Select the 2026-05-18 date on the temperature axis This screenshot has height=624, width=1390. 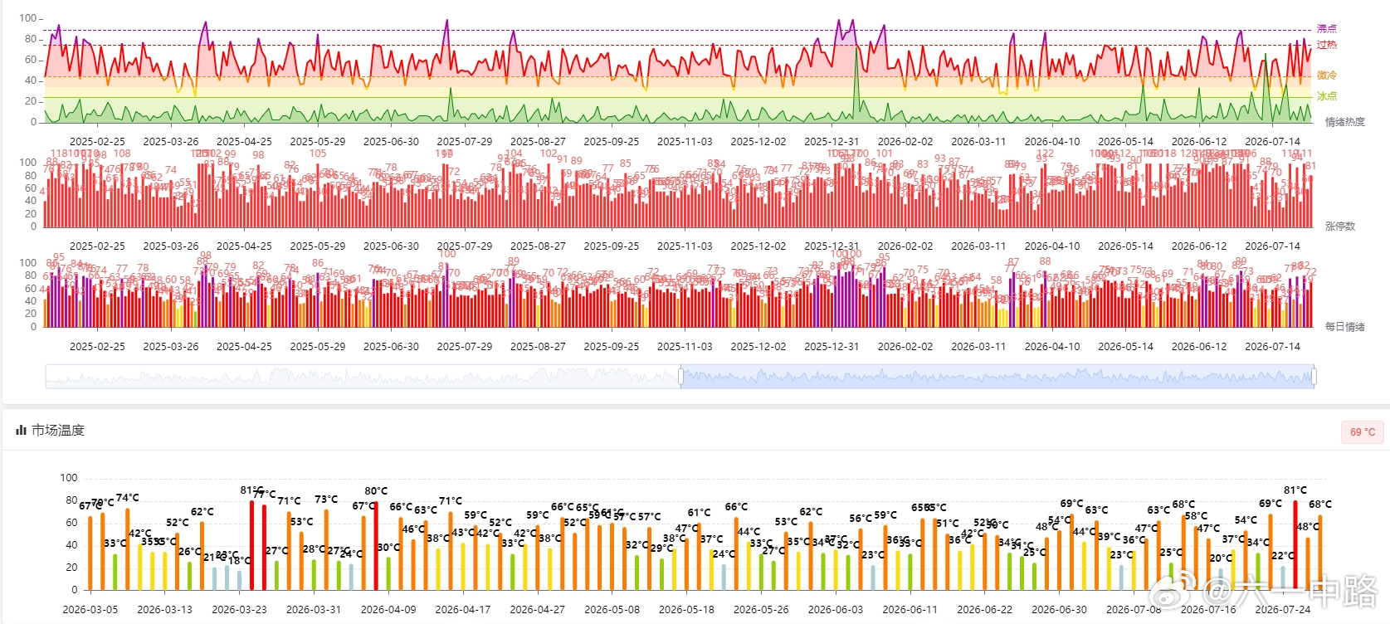pos(686,609)
